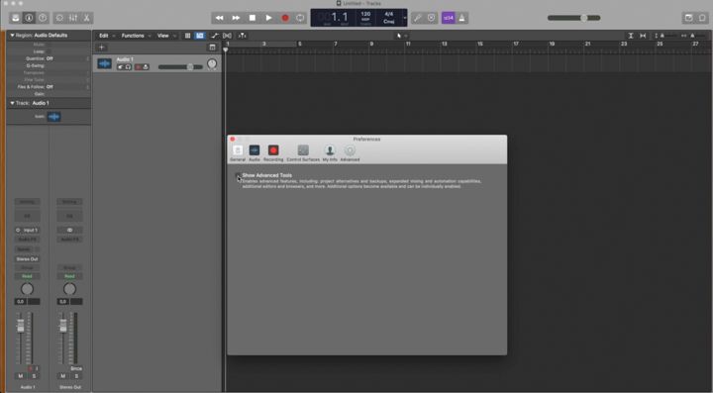Add a new track with plus button
The width and height of the screenshot is (713, 393).
pos(101,48)
